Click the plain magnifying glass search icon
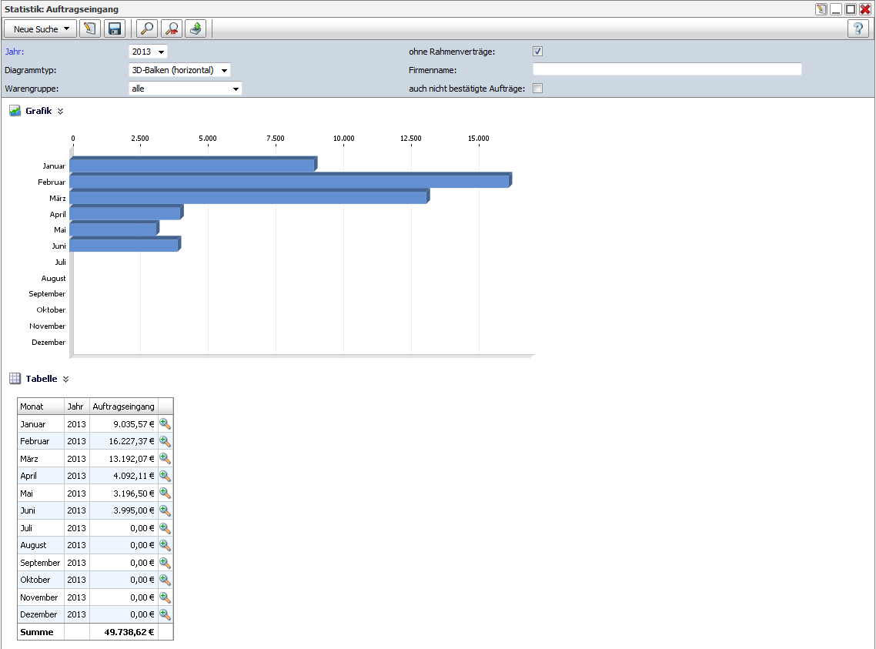 (x=146, y=29)
